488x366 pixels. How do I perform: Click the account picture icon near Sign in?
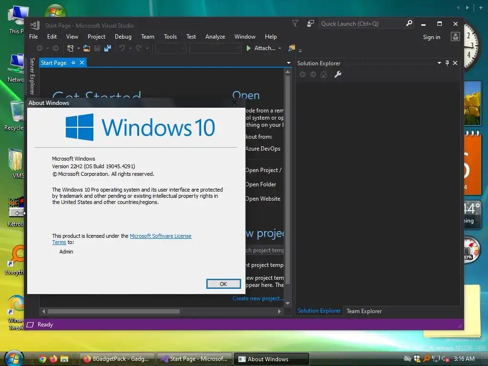tap(455, 37)
